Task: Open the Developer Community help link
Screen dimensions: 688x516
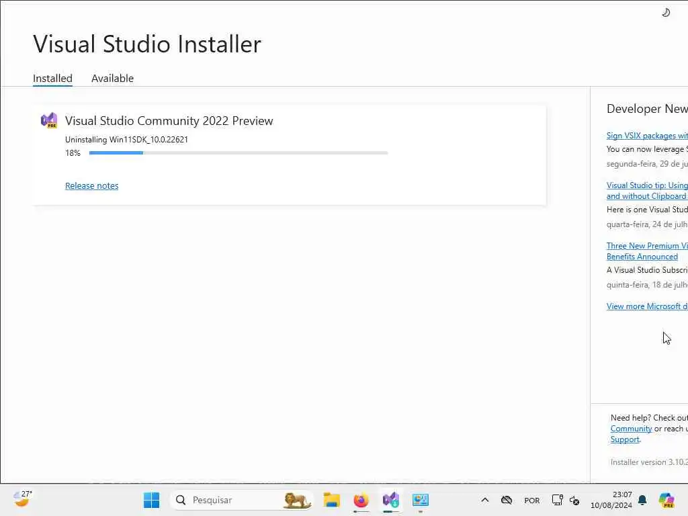Action: pos(631,429)
